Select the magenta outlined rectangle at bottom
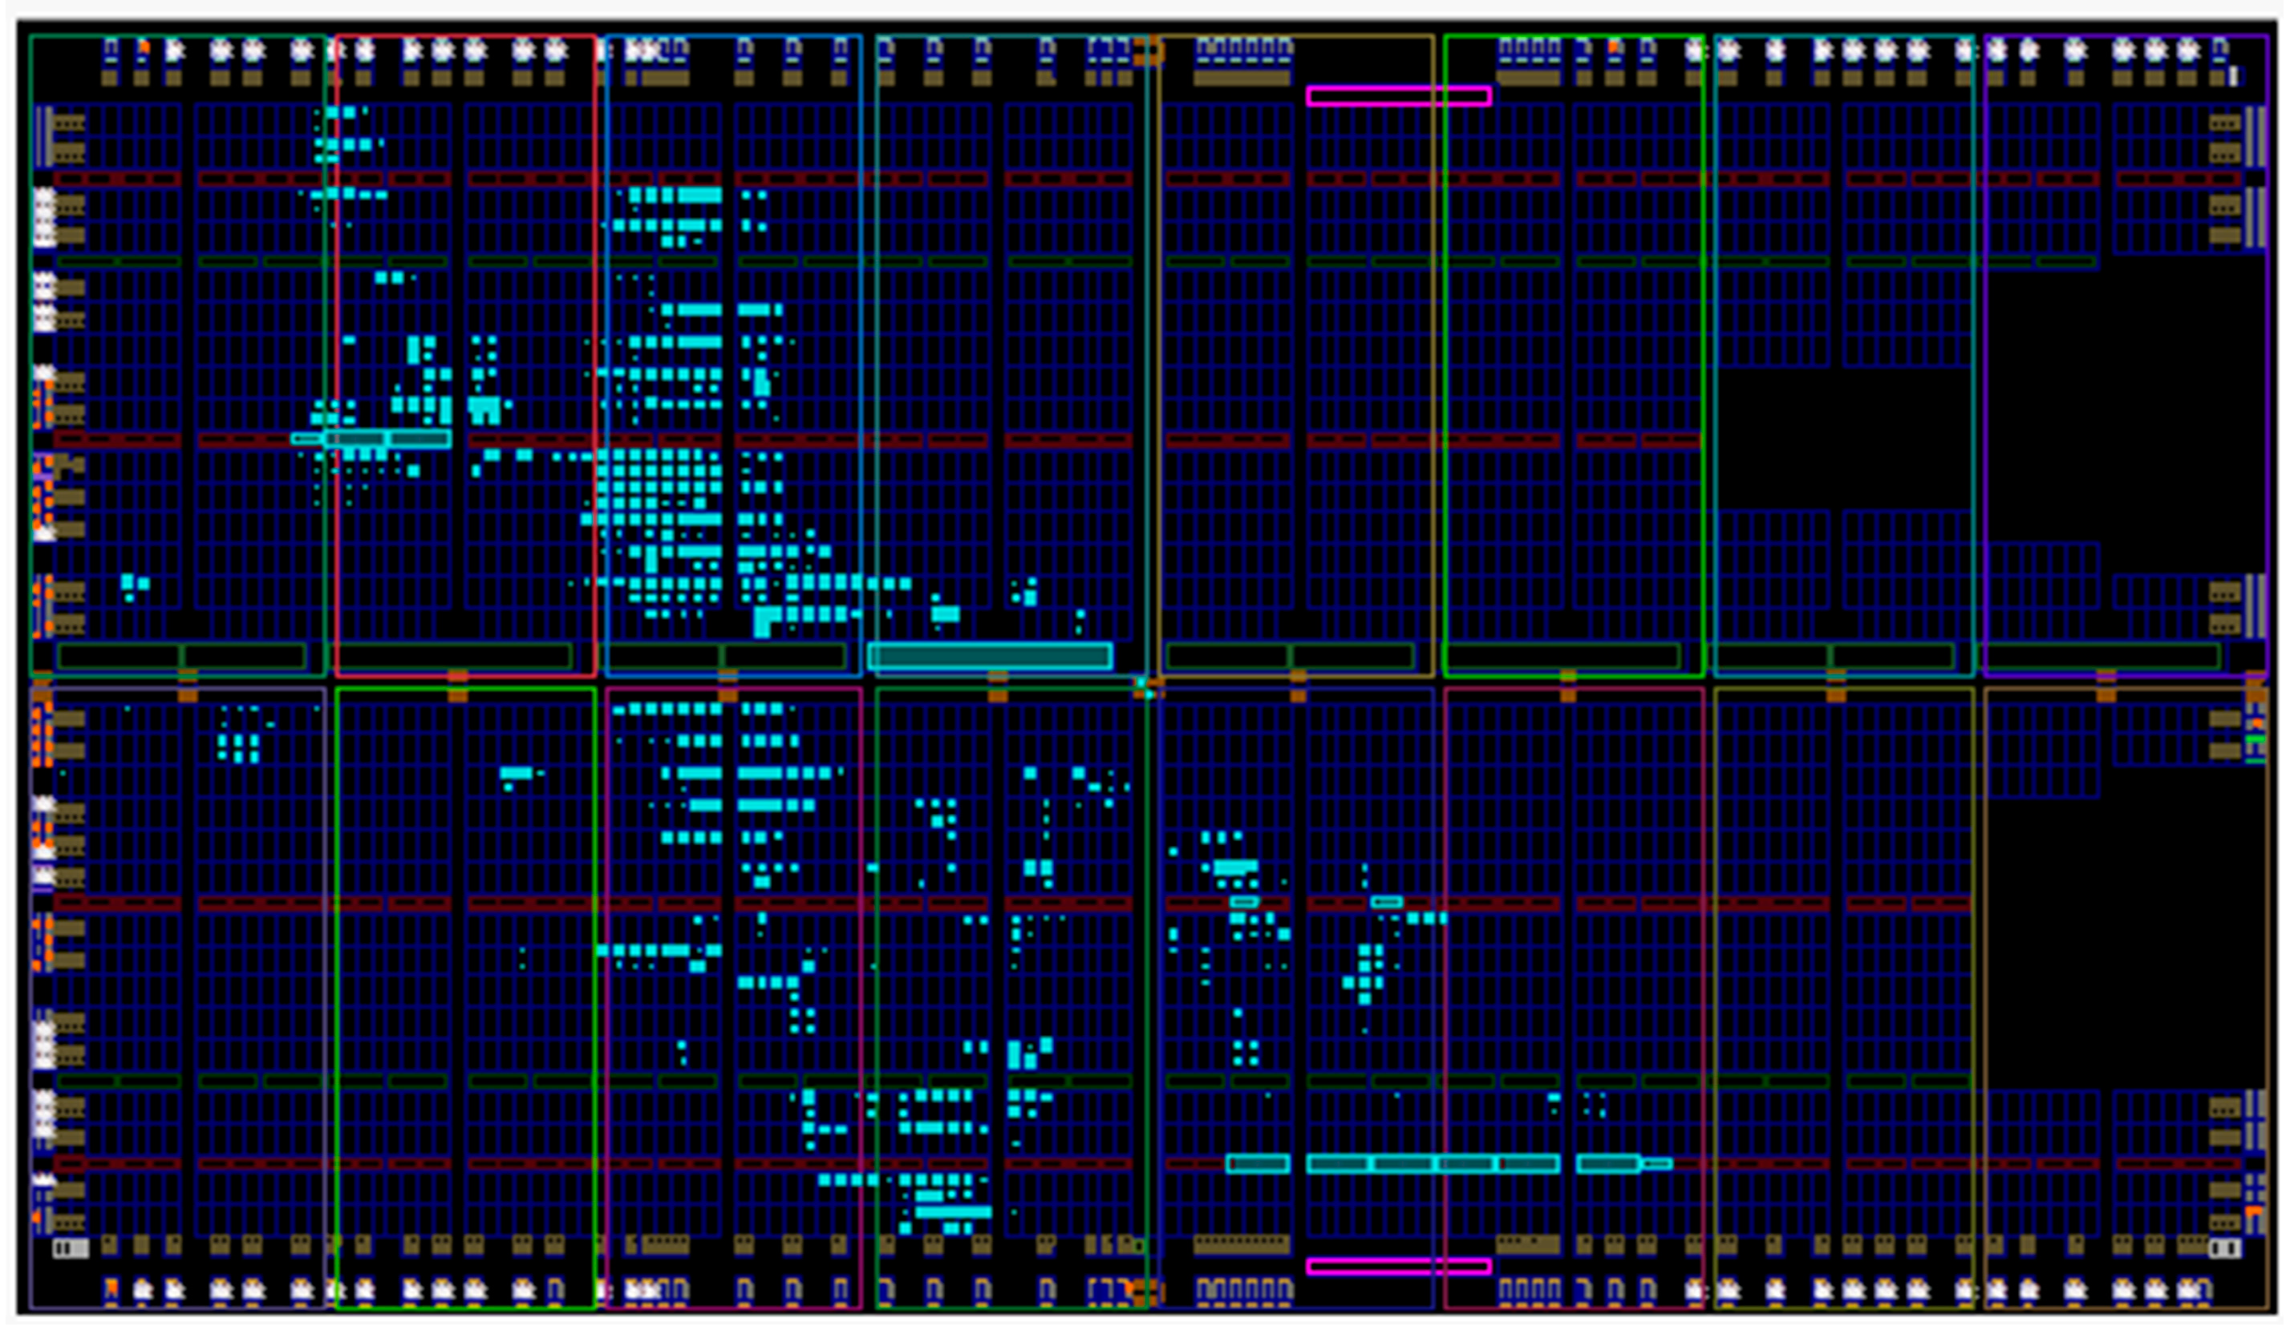This screenshot has height=1331, width=2294. (1397, 1265)
